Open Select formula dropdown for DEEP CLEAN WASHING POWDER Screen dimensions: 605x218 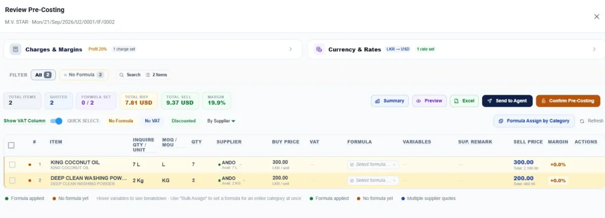click(x=373, y=180)
